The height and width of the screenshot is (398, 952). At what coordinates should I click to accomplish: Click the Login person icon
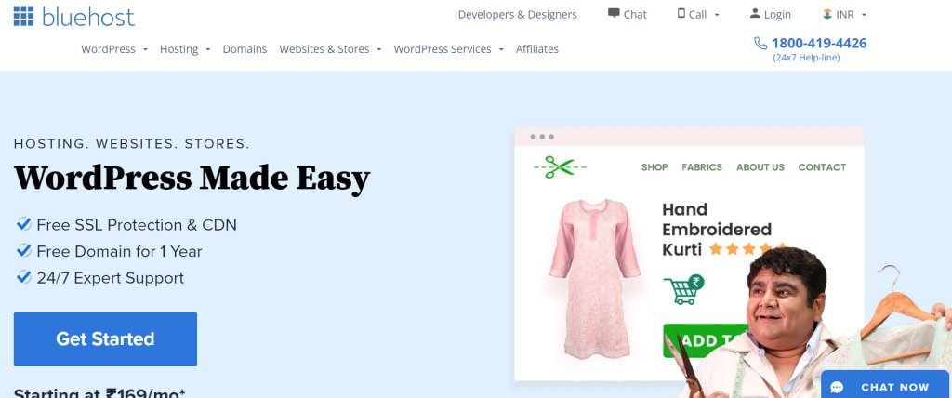(x=754, y=14)
